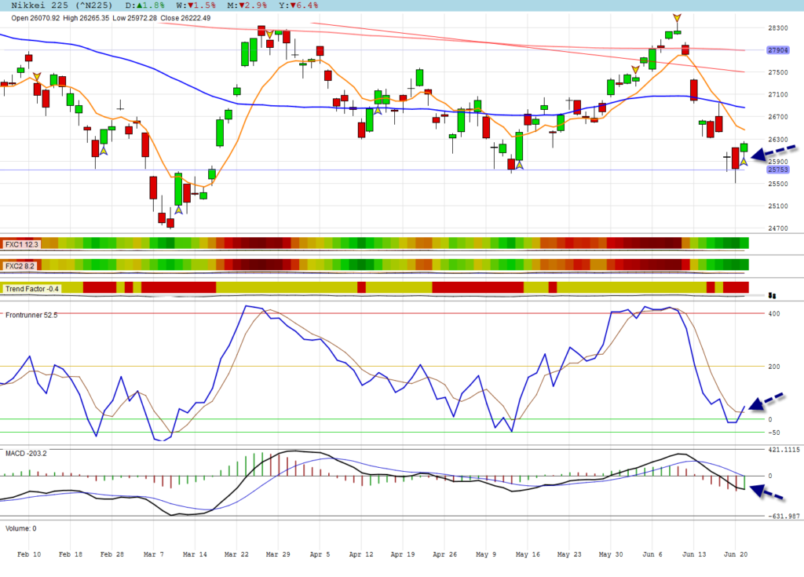Click the May 16 date label
Screen dimensions: 804x577
pyautogui.click(x=528, y=554)
